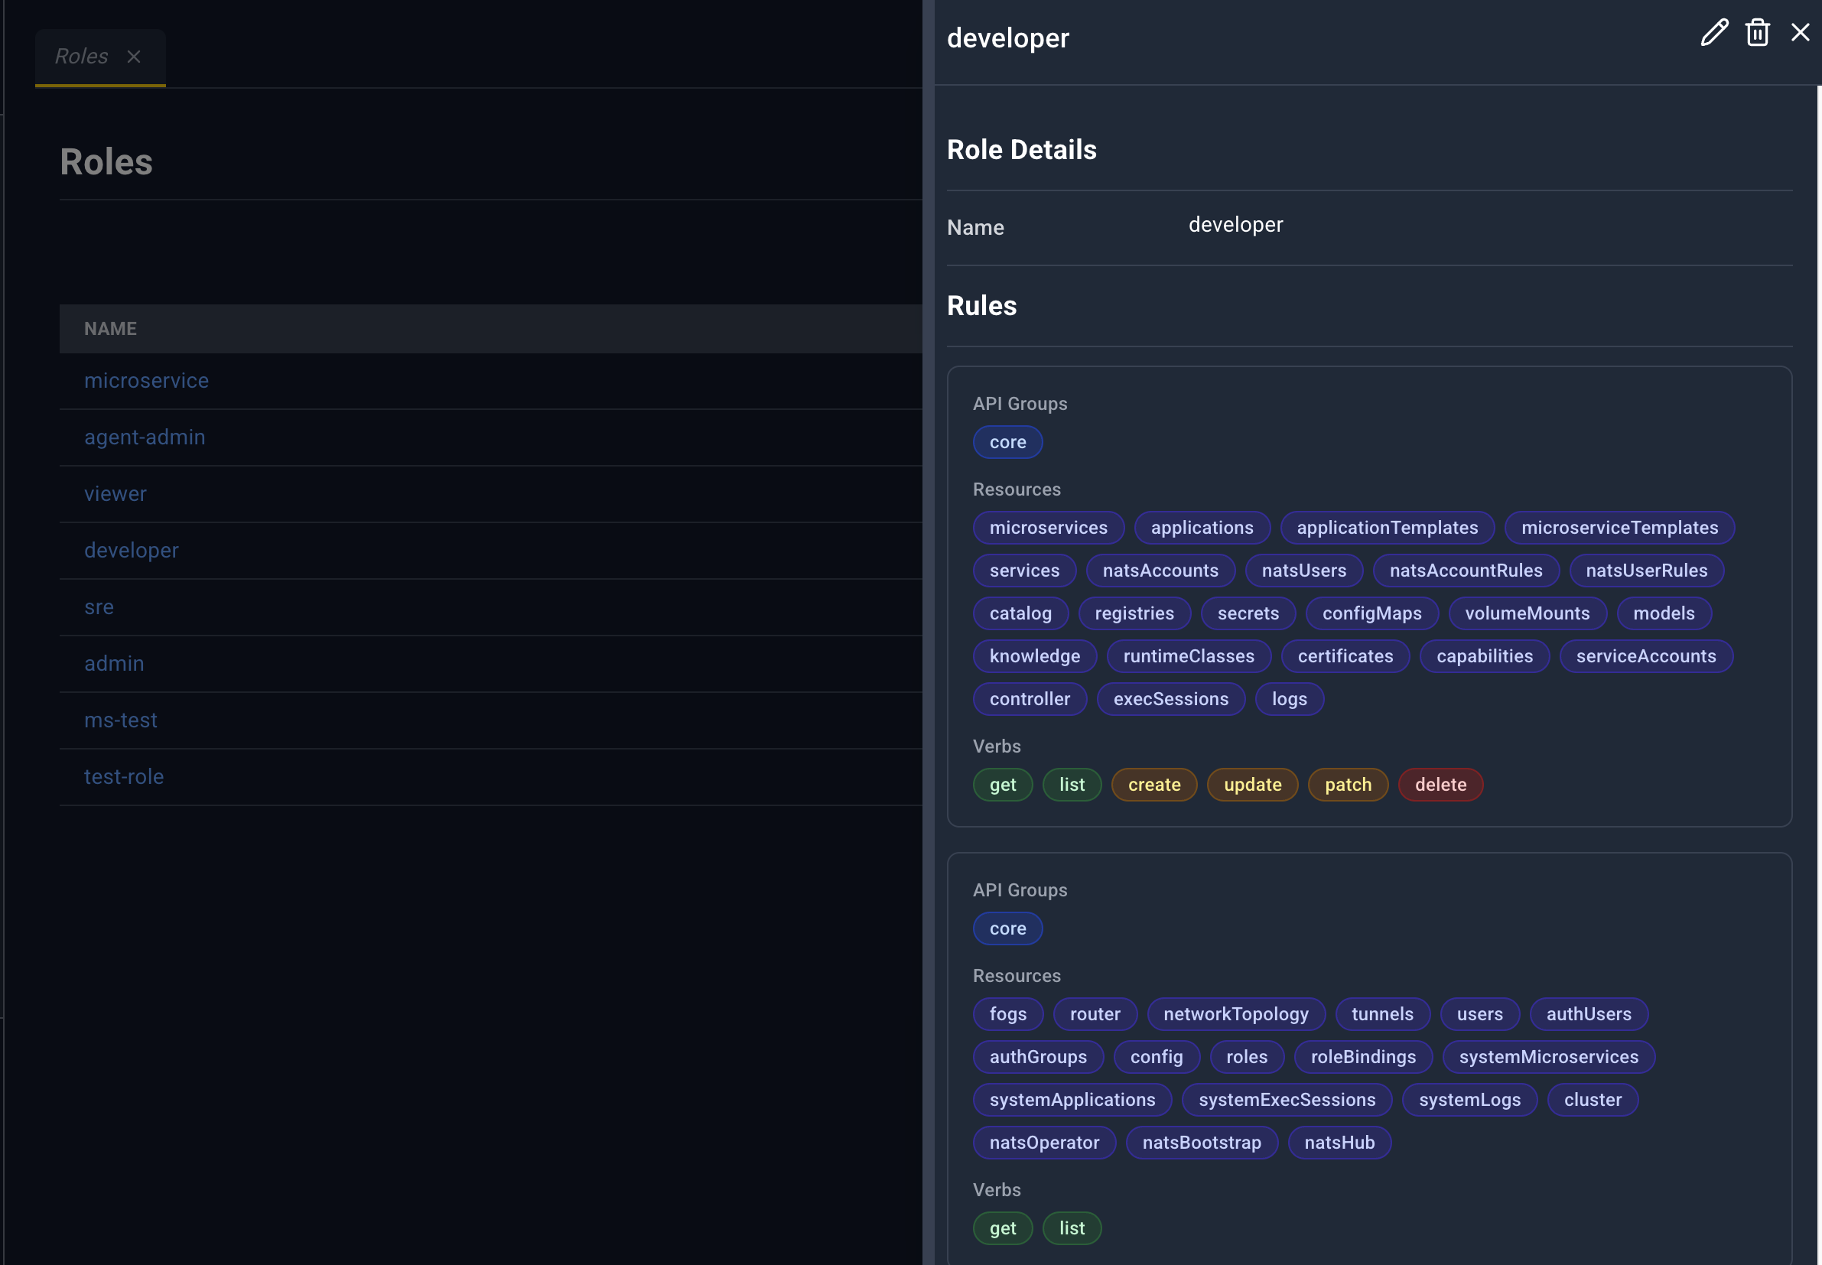
Task: Click the configMaps resource chip
Action: pyautogui.click(x=1371, y=613)
